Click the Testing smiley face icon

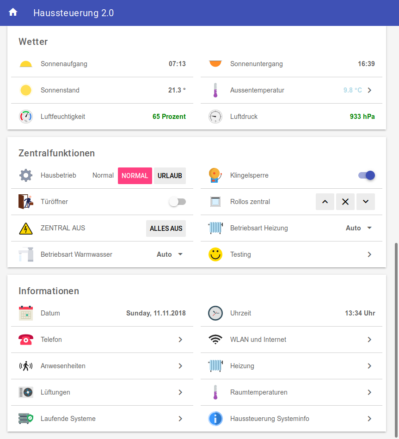[x=215, y=254]
